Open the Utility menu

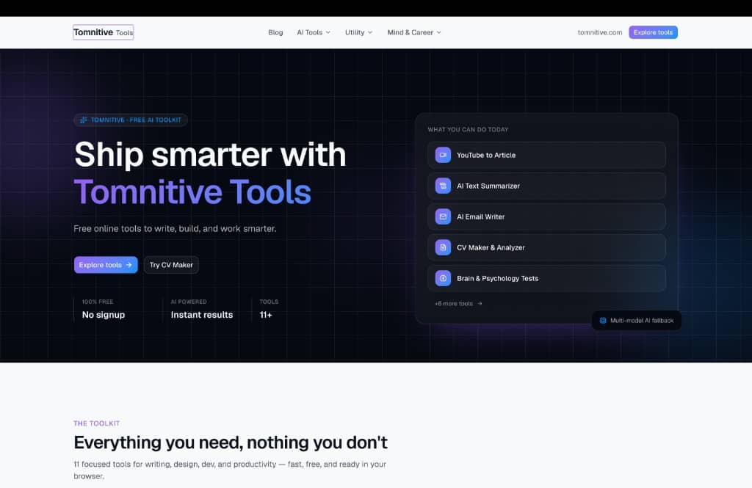point(358,32)
